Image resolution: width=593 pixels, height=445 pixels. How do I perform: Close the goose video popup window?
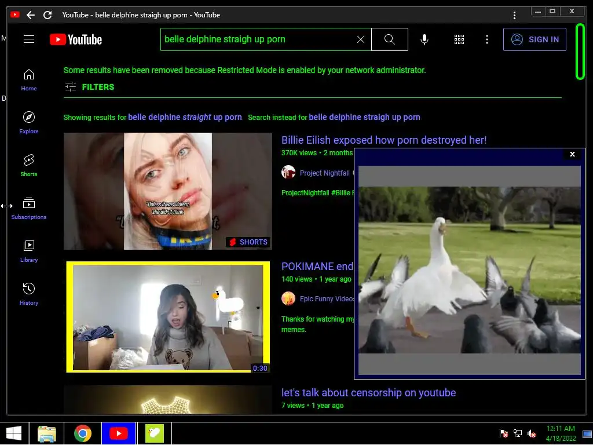pos(572,154)
